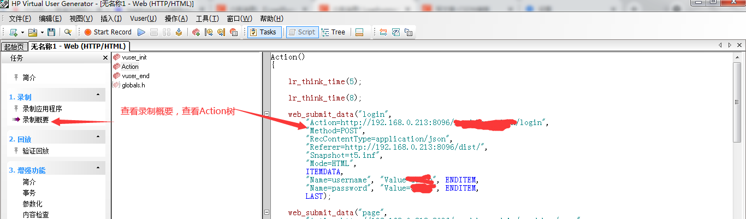Click the tab scroll left arrow

[721, 46]
